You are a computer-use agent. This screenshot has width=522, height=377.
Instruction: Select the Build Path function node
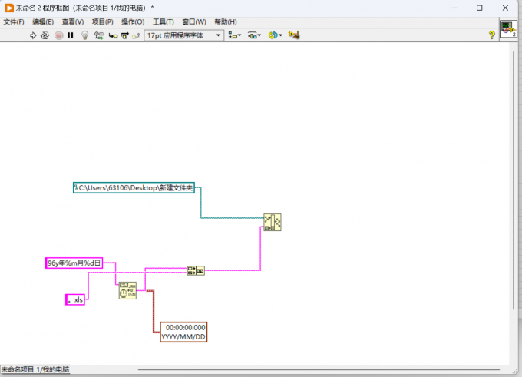[x=273, y=222]
